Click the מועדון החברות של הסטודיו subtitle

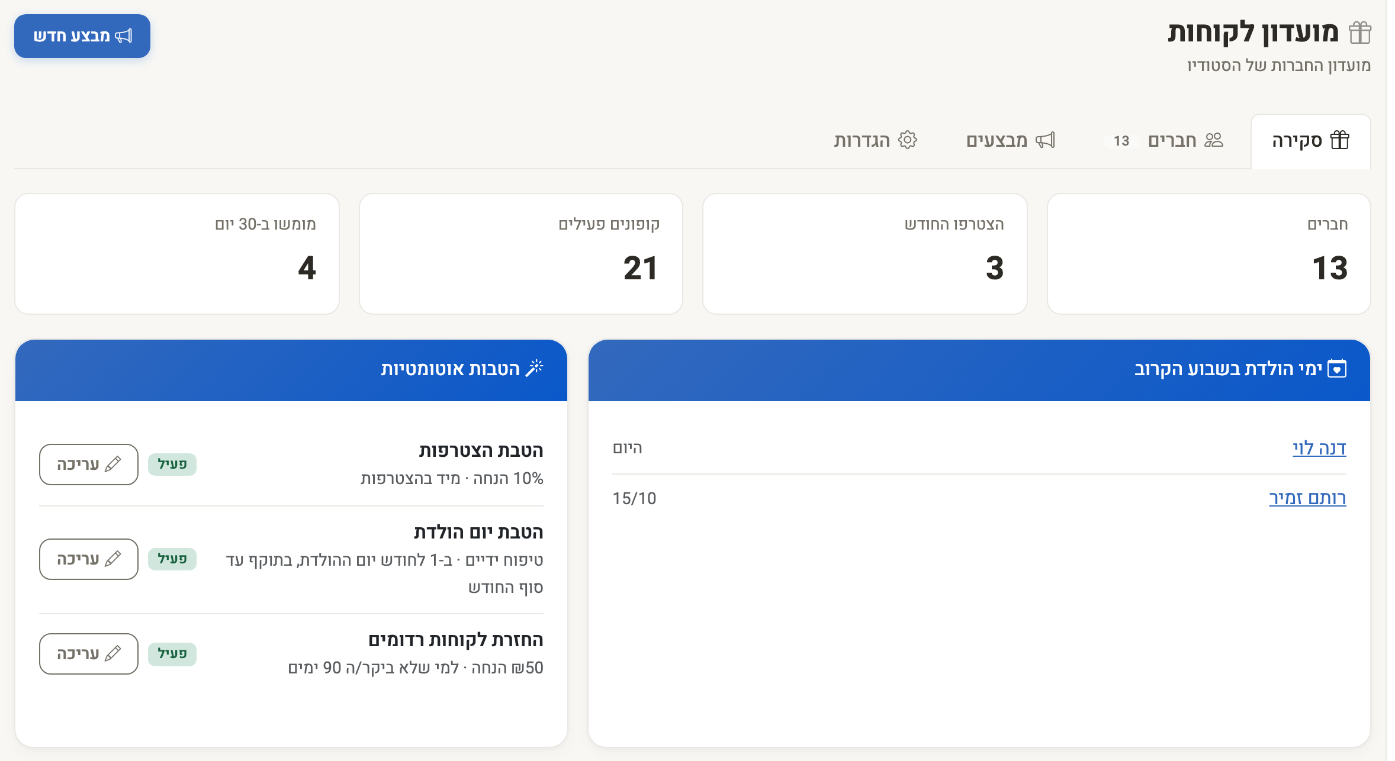(x=1279, y=66)
